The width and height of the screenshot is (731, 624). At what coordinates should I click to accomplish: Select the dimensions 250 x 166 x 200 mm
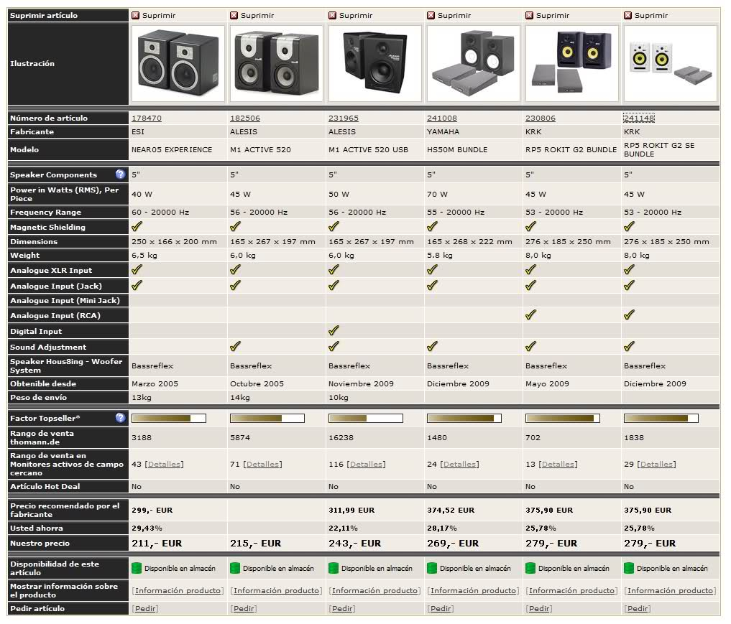coord(174,242)
